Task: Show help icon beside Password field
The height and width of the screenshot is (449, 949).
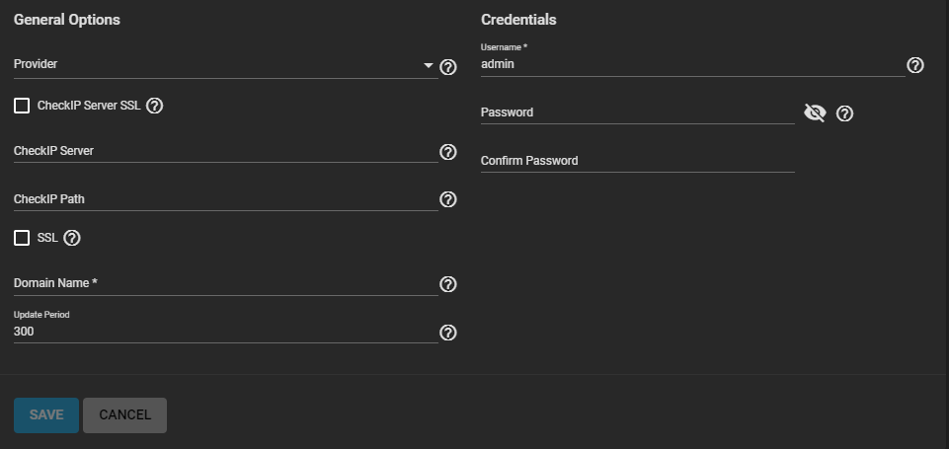Action: click(844, 113)
